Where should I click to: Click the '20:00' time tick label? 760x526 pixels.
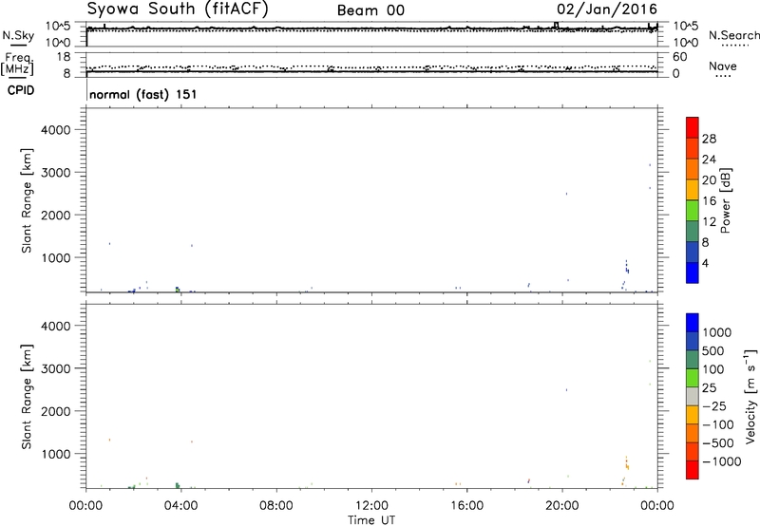pyautogui.click(x=561, y=506)
